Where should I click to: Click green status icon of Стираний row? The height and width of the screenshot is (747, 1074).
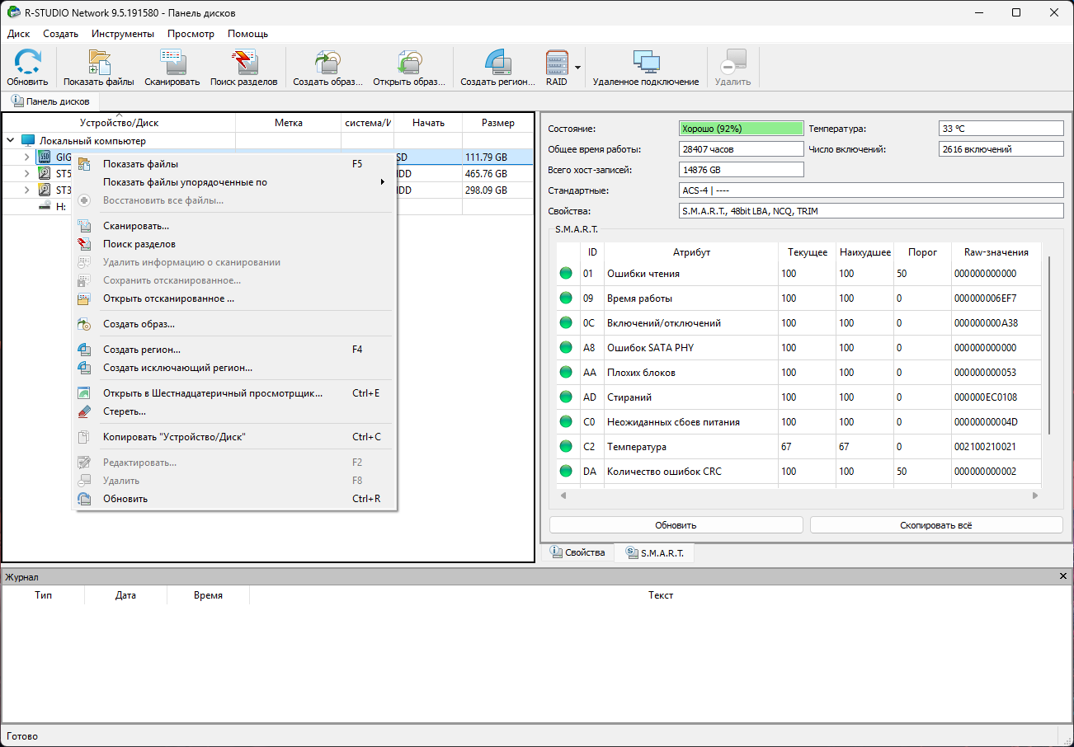tap(566, 397)
